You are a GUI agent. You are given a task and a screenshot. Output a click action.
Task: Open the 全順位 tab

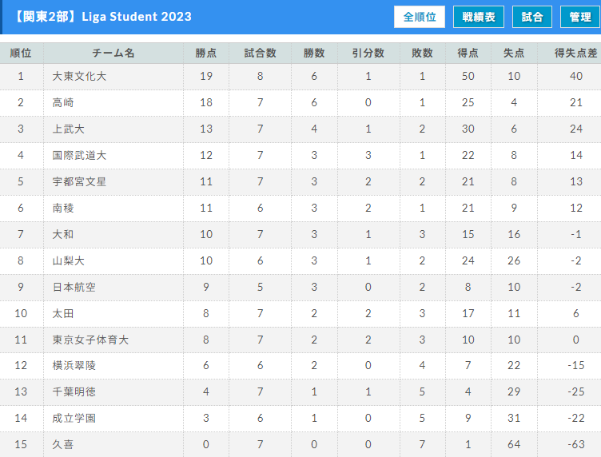[420, 17]
